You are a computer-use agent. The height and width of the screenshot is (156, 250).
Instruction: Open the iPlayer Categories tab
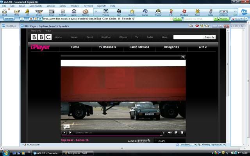tap(171, 47)
